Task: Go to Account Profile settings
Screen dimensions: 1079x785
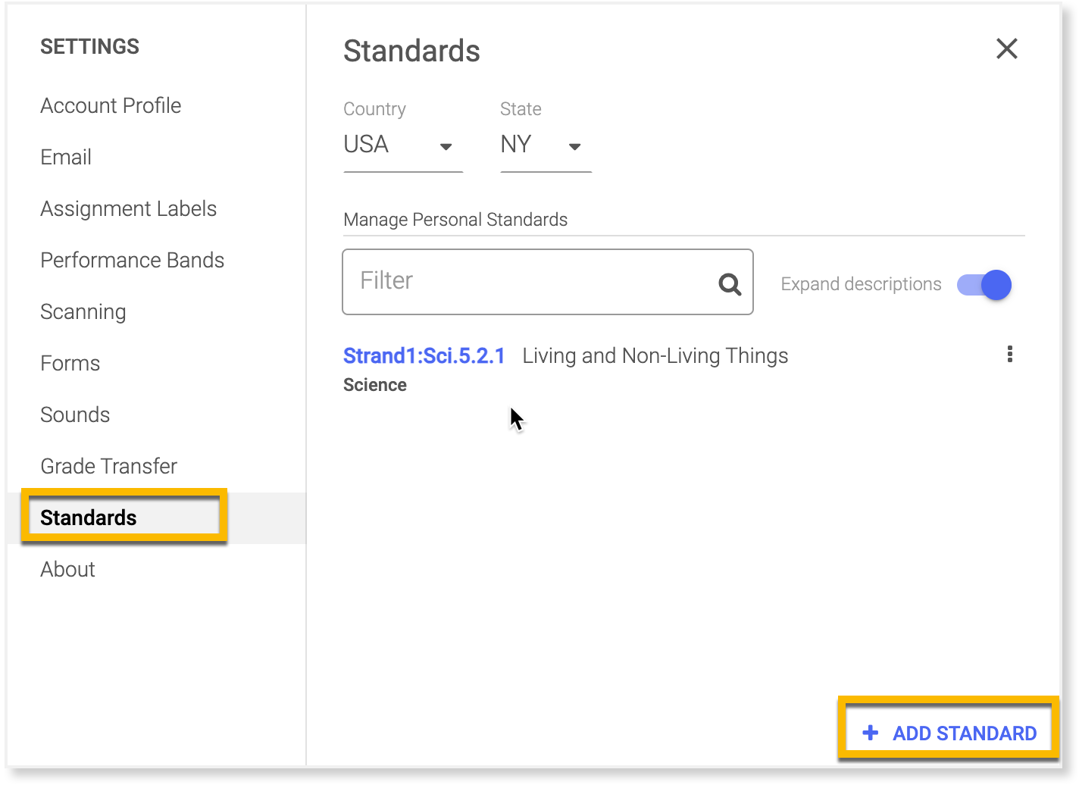Action: click(111, 105)
